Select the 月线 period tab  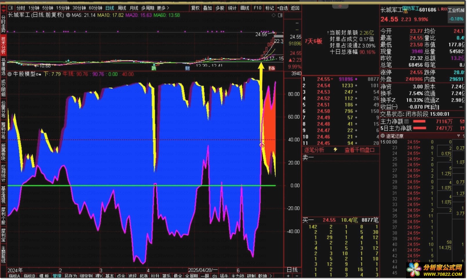tap(134, 8)
